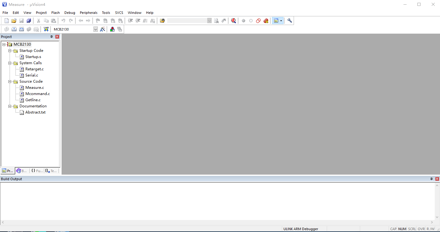440x232 pixels.
Task: Close the Build Output panel
Action: click(x=437, y=179)
